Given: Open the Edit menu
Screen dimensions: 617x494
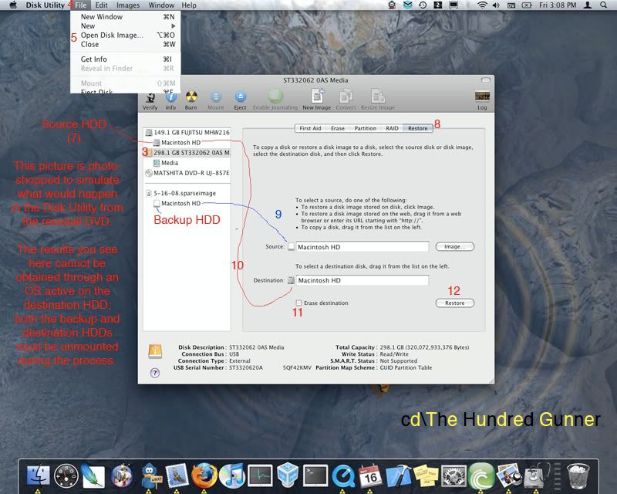Looking at the screenshot, I should coord(102,5).
